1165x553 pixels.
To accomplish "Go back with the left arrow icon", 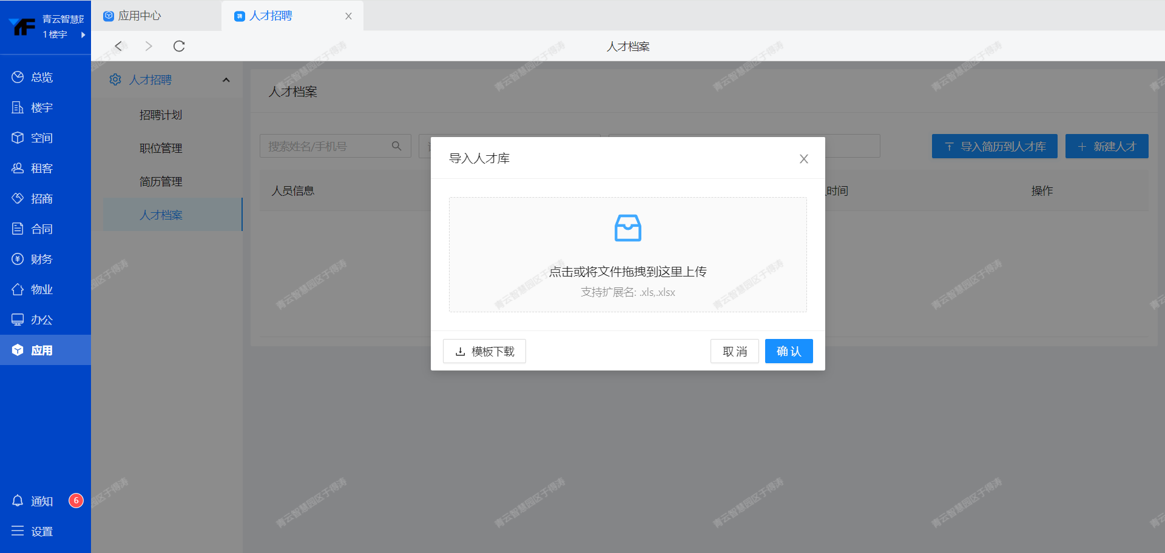I will coord(119,46).
